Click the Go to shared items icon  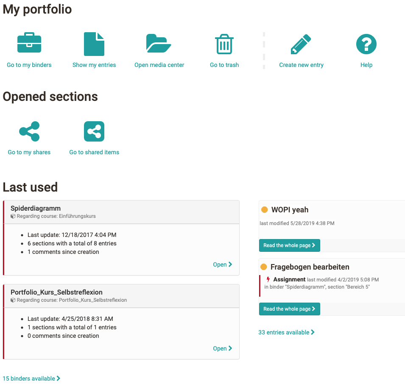coord(94,131)
